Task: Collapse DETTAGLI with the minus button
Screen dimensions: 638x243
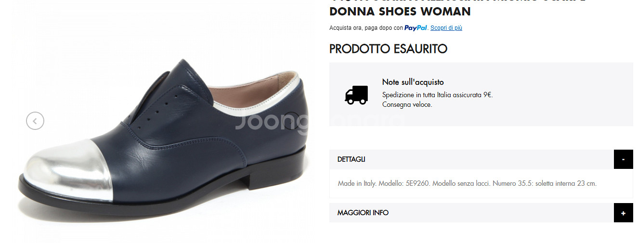Action: (x=624, y=159)
